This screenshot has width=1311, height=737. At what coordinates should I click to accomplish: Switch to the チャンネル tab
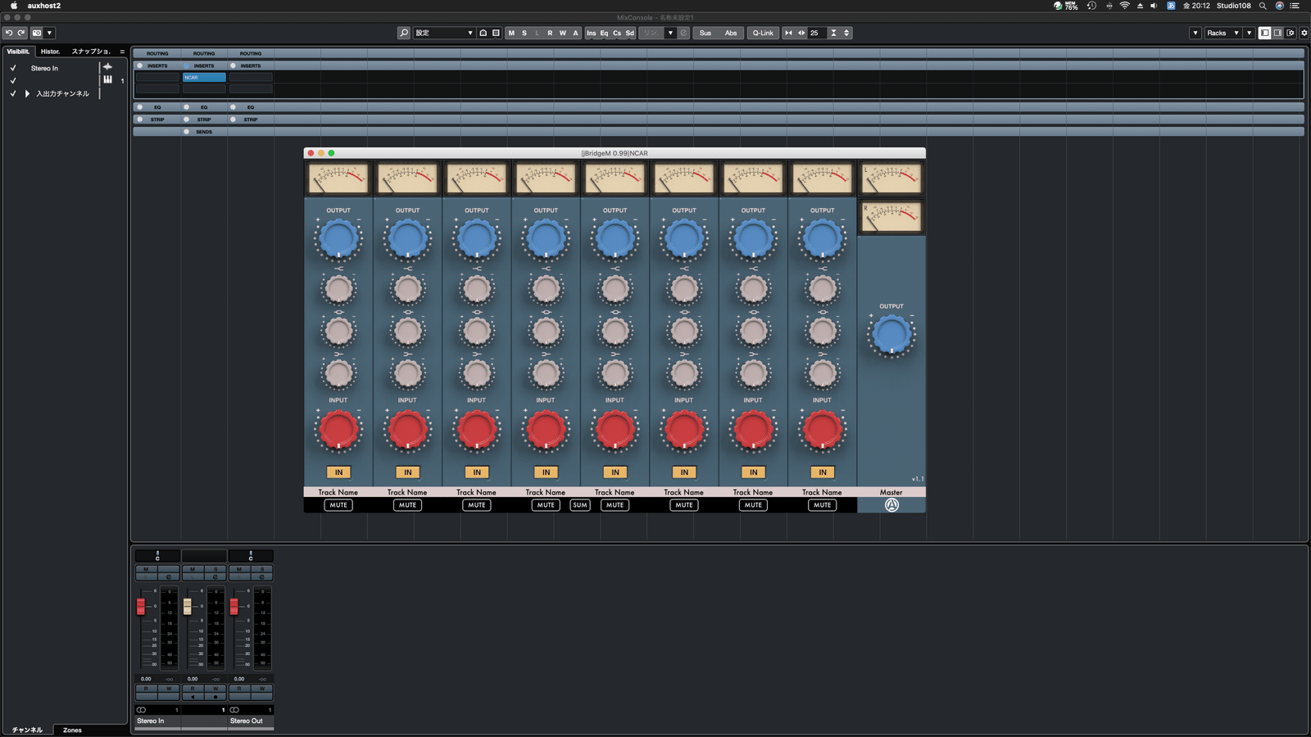(x=27, y=730)
